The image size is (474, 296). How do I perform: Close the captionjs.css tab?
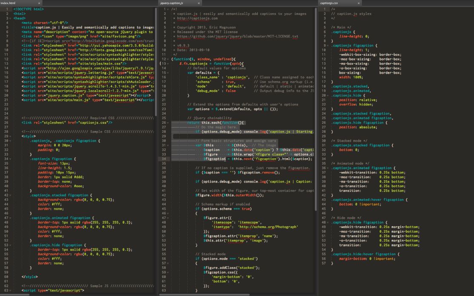pyautogui.click(x=359, y=3)
